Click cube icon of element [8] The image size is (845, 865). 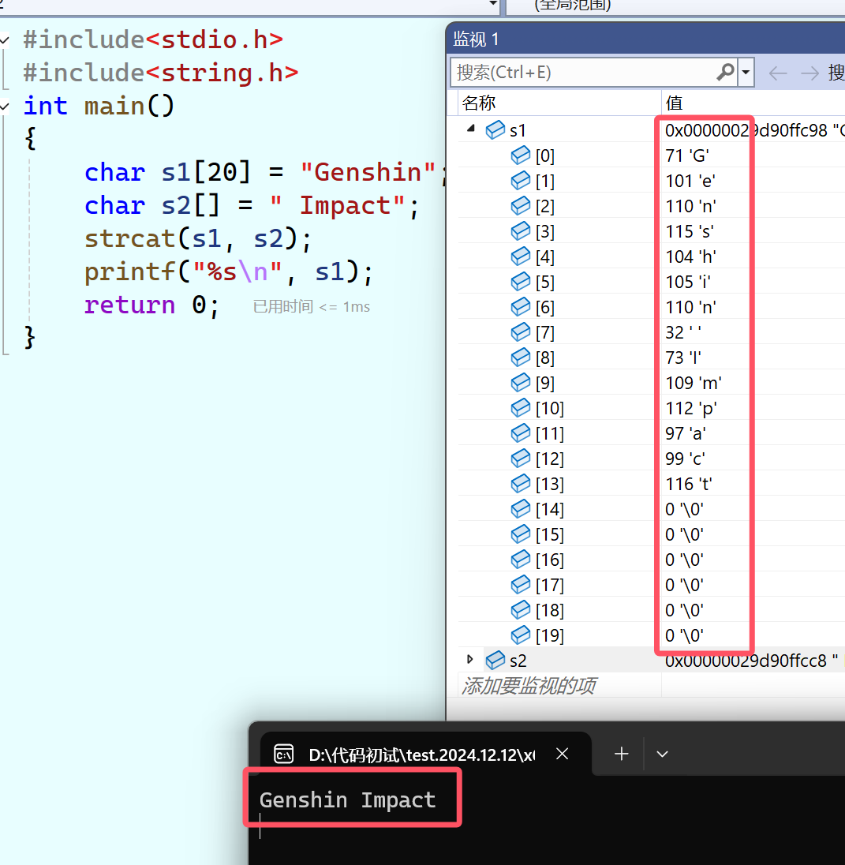521,358
